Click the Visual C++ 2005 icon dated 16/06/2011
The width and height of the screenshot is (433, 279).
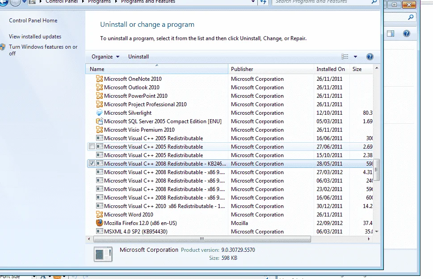99,138
